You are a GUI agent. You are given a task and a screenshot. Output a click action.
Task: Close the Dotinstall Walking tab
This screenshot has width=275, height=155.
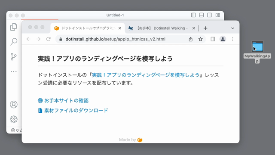point(194,28)
